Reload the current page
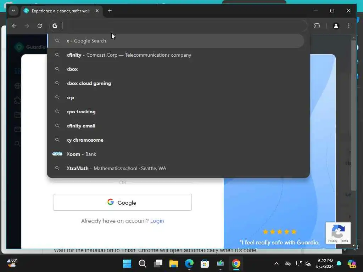 pyautogui.click(x=40, y=26)
